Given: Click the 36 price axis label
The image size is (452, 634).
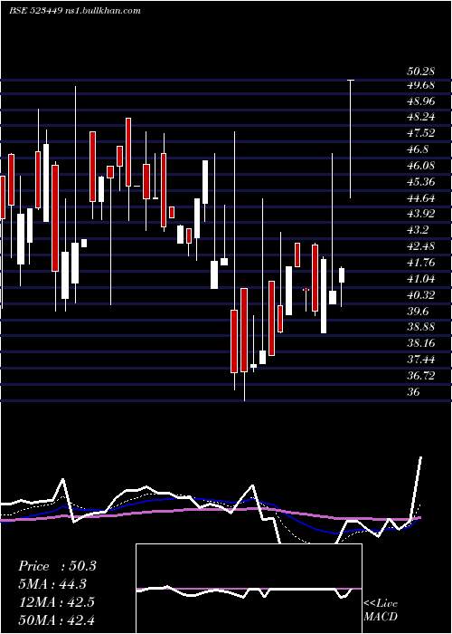Looking at the screenshot, I should tap(414, 391).
